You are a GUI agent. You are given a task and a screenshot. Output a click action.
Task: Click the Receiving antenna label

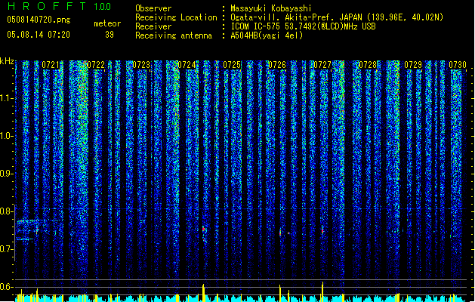click(174, 35)
